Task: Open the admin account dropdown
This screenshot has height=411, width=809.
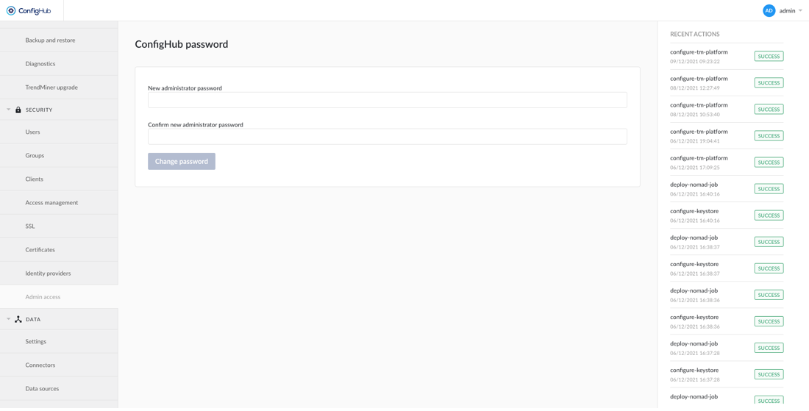Action: click(x=799, y=11)
